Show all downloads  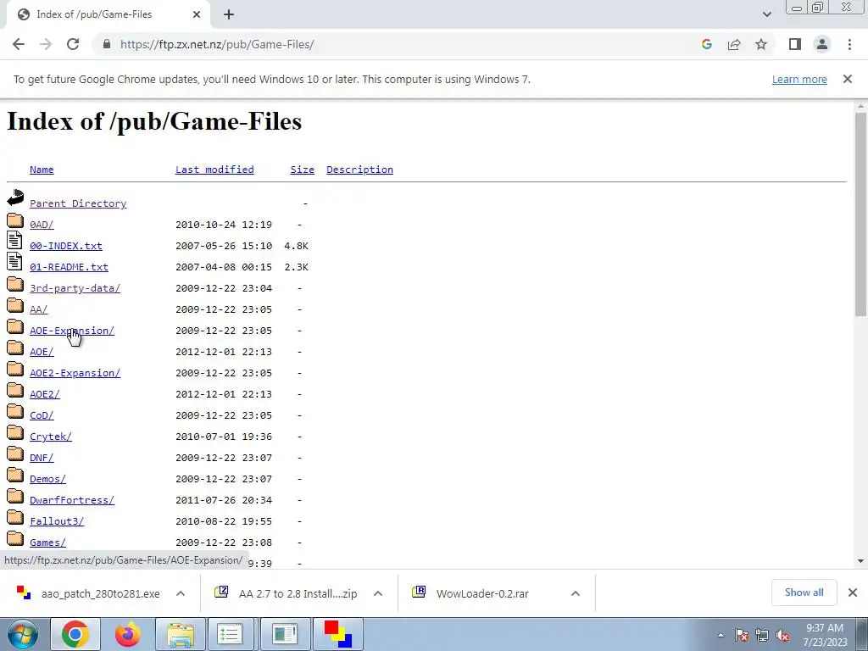pos(804,593)
